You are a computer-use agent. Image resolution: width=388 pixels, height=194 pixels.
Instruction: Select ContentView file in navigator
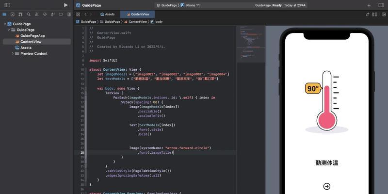pyautogui.click(x=37, y=42)
